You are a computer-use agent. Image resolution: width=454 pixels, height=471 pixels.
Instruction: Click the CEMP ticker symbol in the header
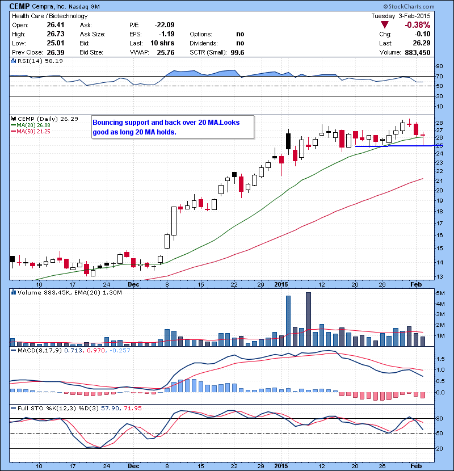click(19, 6)
